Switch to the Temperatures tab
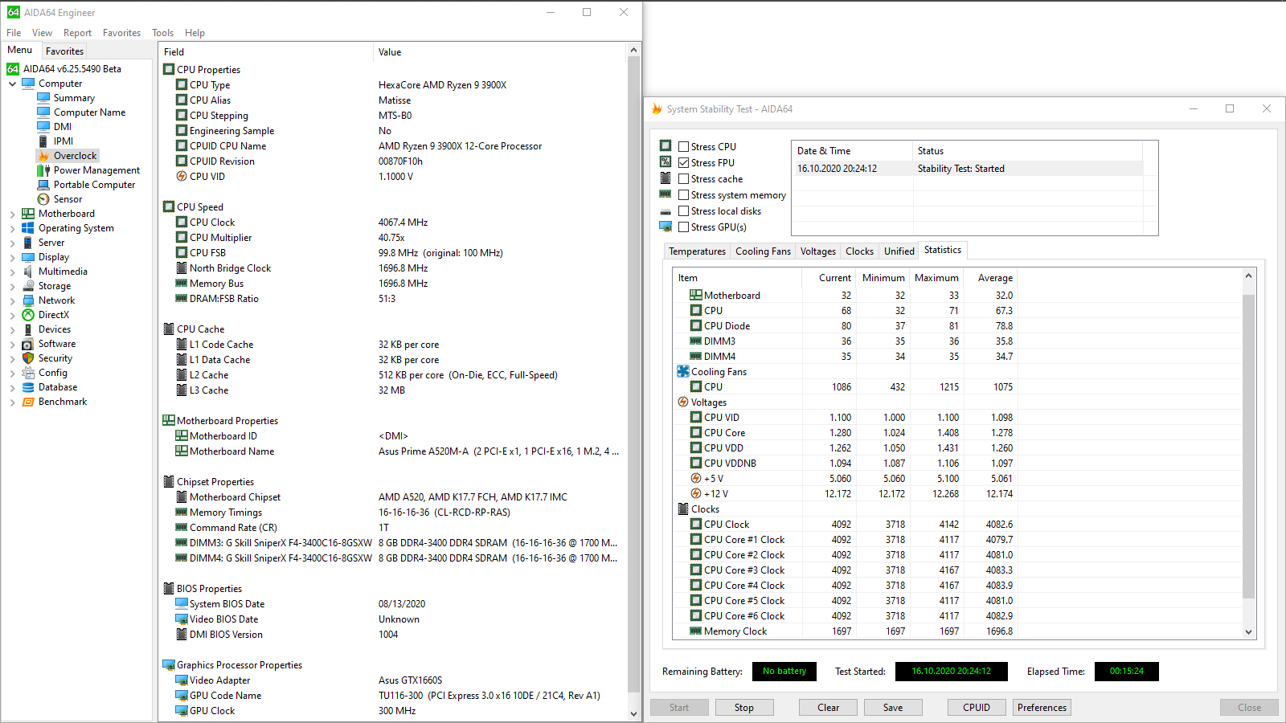This screenshot has width=1286, height=723. point(697,251)
